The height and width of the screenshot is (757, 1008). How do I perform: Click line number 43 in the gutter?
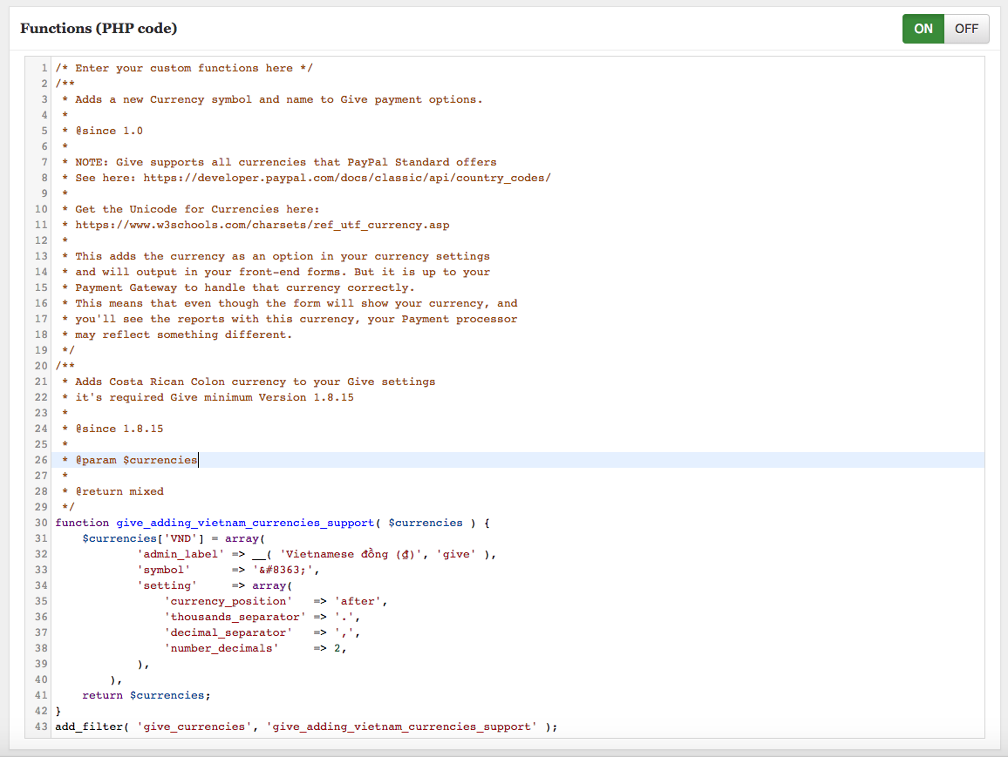41,727
